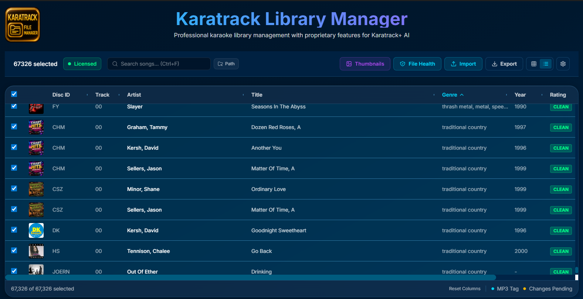This screenshot has width=583, height=299.
Task: Click the Export button
Action: point(504,64)
